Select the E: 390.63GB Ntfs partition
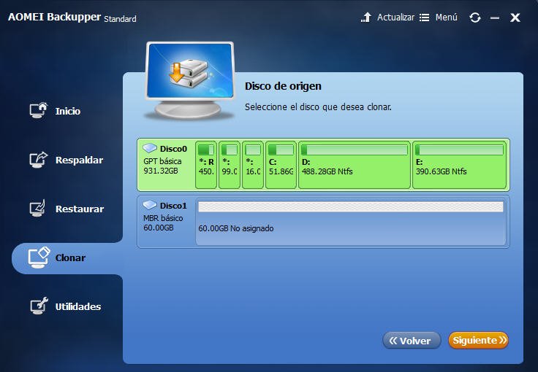Screen dimensions: 538x372 point(460,165)
